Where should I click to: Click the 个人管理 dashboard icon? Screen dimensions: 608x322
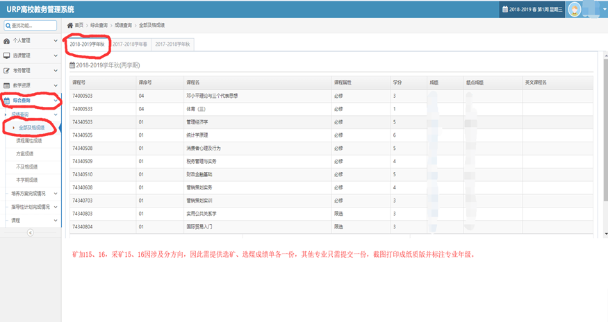point(7,41)
